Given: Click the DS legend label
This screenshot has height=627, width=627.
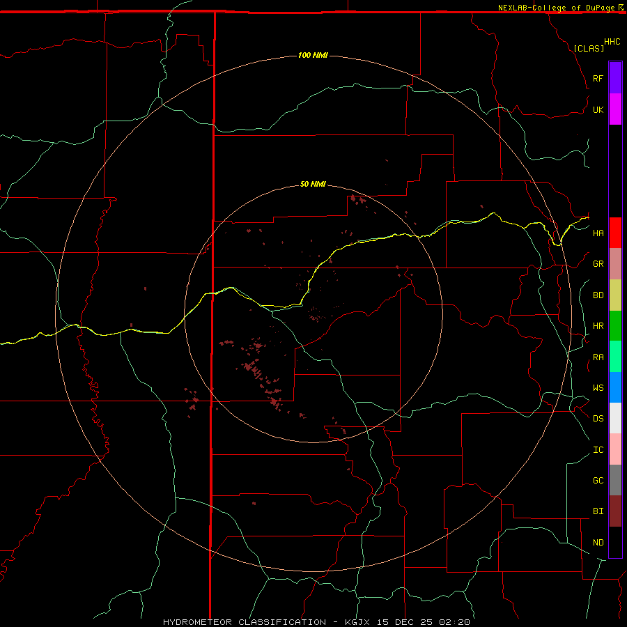Looking at the screenshot, I should pos(598,418).
